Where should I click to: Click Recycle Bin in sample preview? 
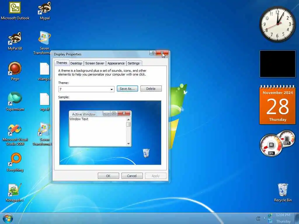[146, 153]
